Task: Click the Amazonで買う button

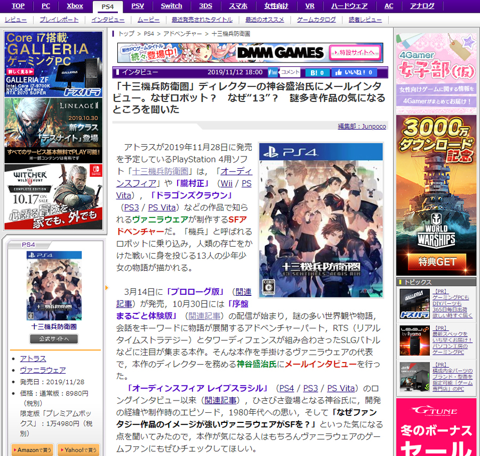Action: click(32, 450)
